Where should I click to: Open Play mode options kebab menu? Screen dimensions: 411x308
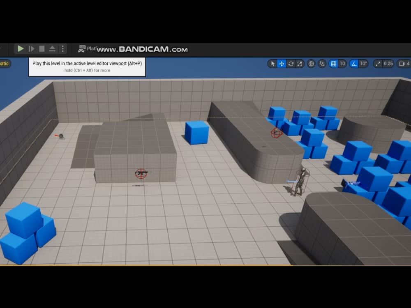[62, 48]
